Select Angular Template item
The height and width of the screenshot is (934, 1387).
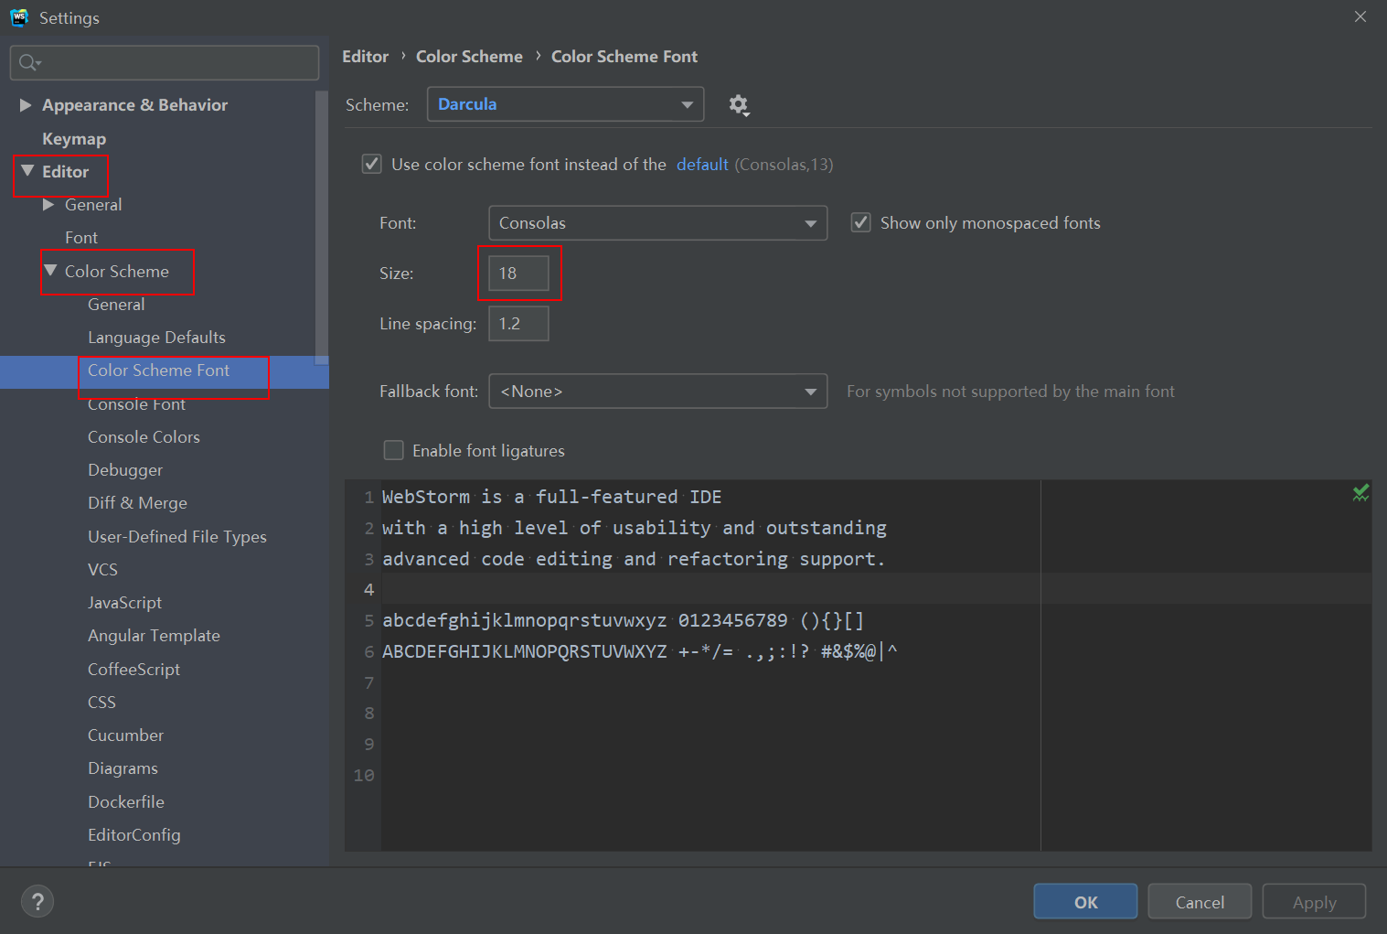154,636
